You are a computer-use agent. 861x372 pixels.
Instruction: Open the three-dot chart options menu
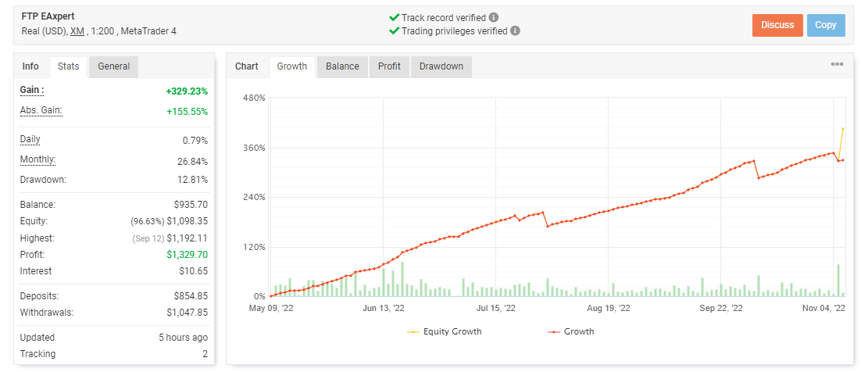[x=837, y=65]
